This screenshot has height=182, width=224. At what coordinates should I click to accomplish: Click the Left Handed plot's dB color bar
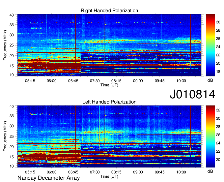pyautogui.click(x=210, y=136)
